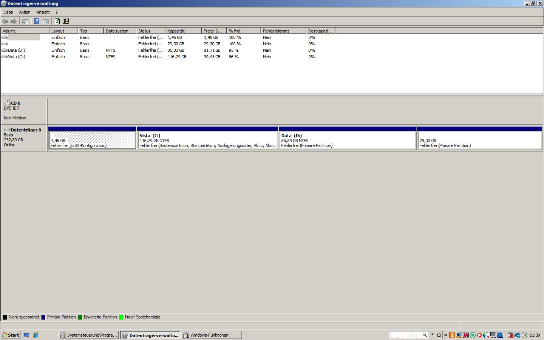Image resolution: width=544 pixels, height=340 pixels.
Task: Click the network connection tray icon
Action: pos(517,335)
